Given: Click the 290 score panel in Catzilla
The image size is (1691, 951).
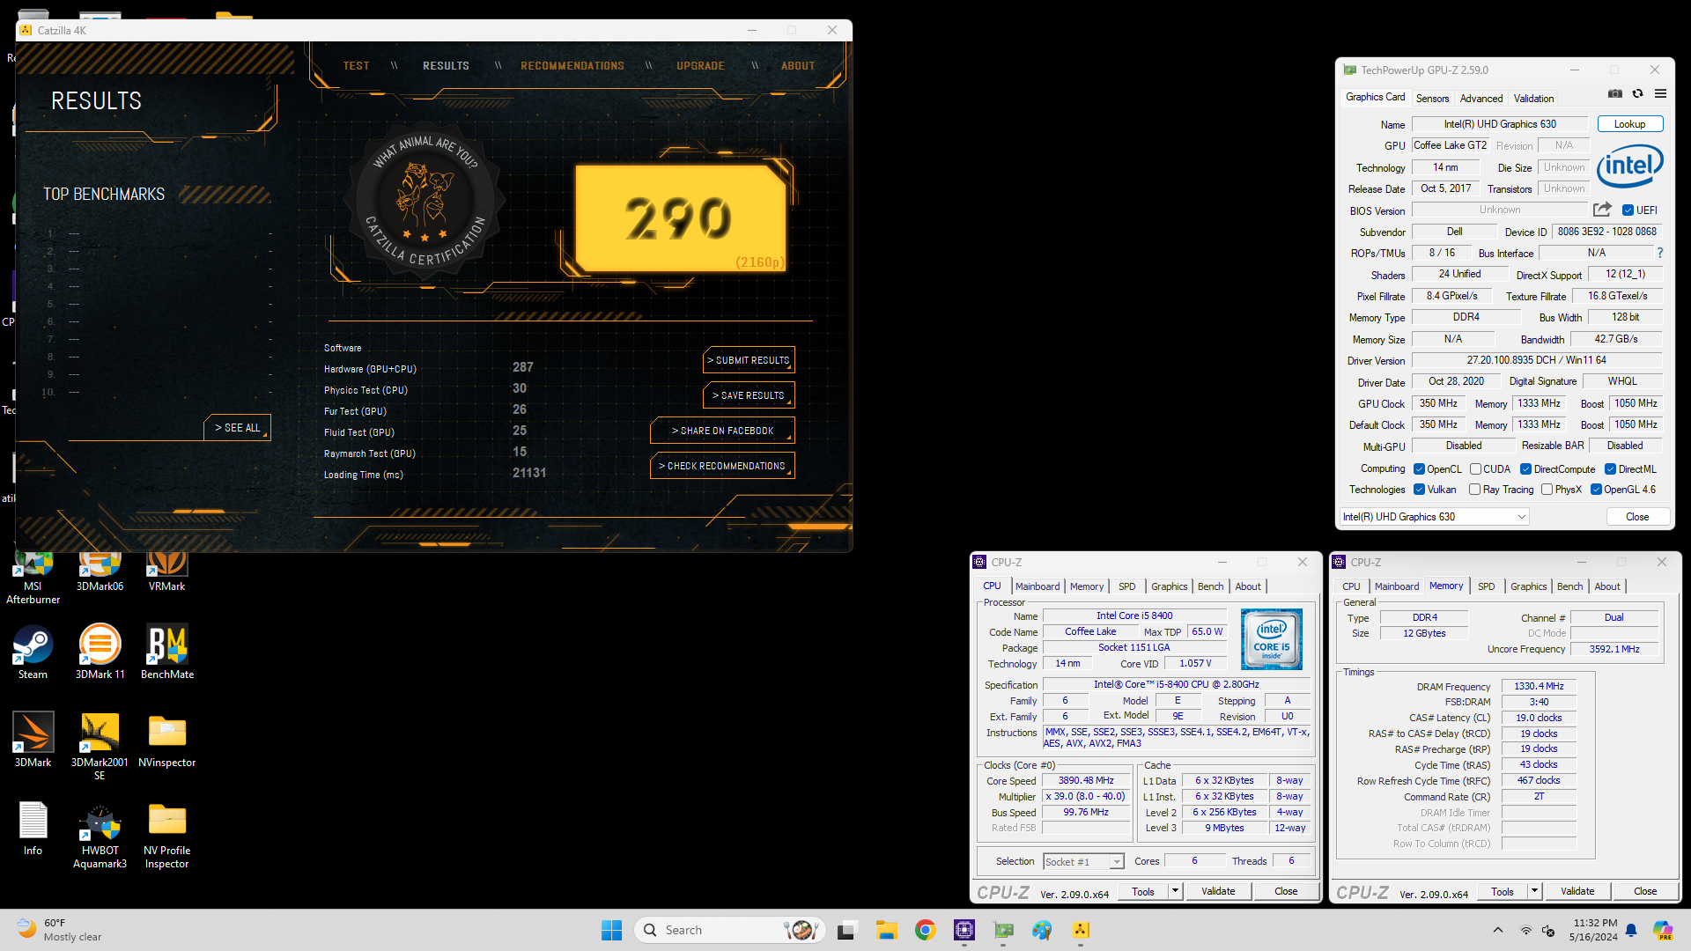Looking at the screenshot, I should coord(680,217).
